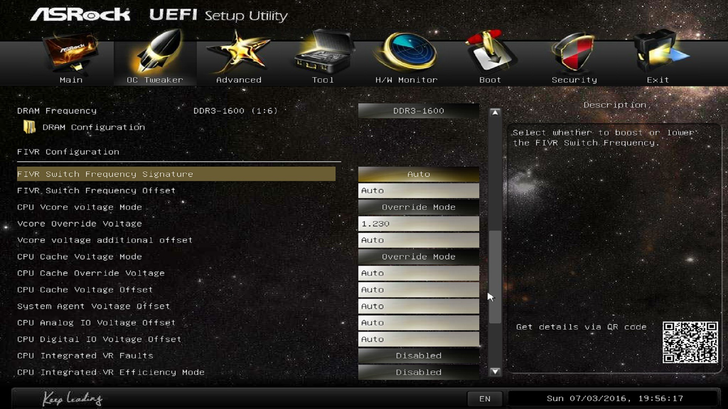The width and height of the screenshot is (728, 409).
Task: Select the CPU Analog IO Voltage Offset label
Action: [96, 323]
